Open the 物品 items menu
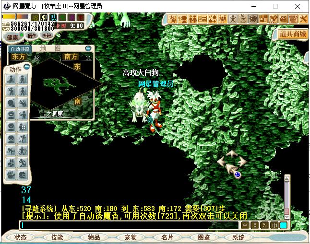Viewport: 310px width, 244px height. (94, 237)
